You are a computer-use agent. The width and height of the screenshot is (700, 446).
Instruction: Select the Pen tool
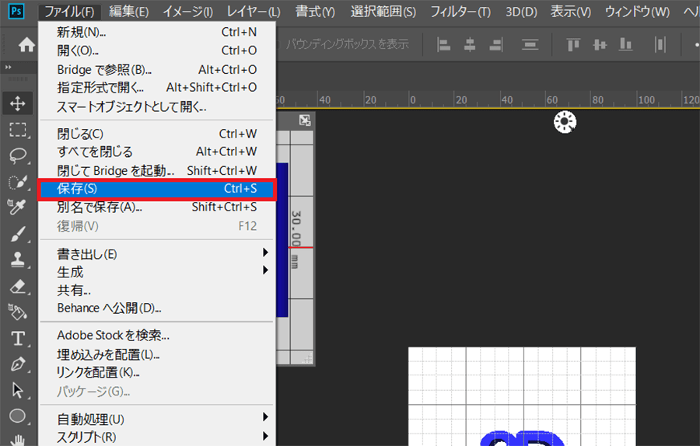point(17,364)
